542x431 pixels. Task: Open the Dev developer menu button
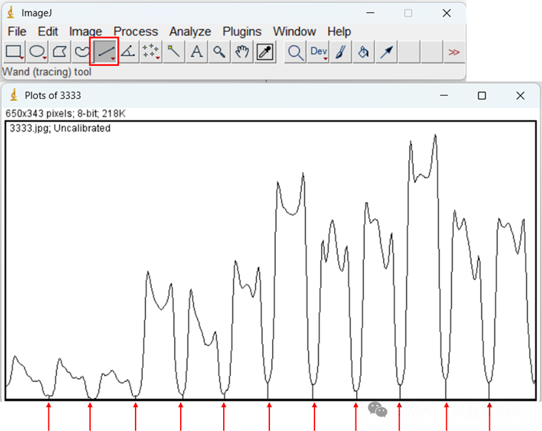[318, 52]
